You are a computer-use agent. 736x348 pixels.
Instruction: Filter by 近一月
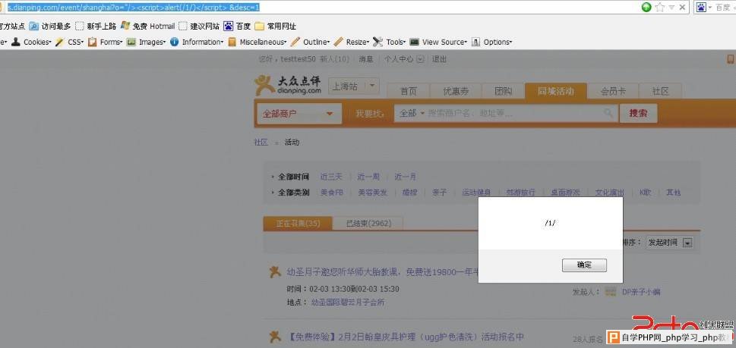pyautogui.click(x=405, y=177)
